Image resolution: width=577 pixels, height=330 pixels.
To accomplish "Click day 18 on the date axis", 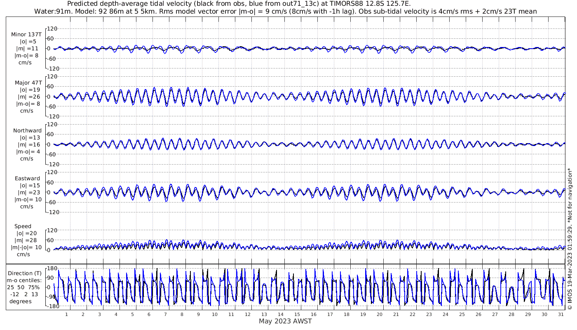I will click(347, 314).
